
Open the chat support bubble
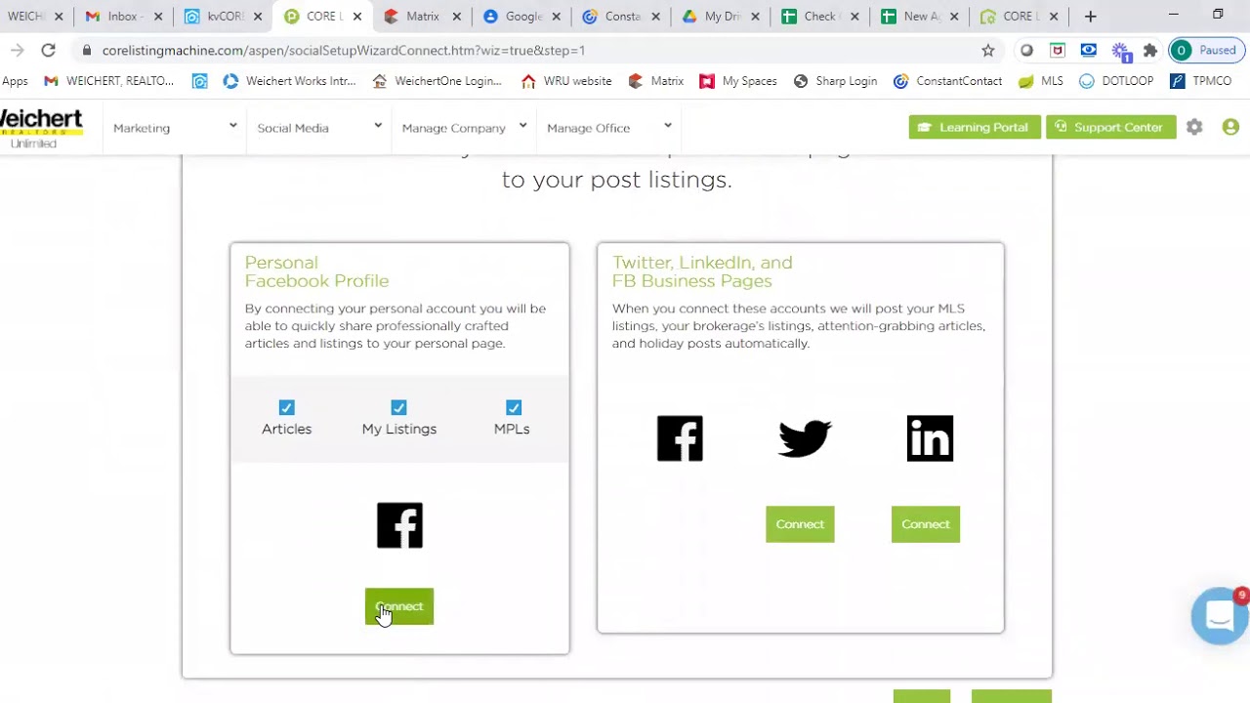pyautogui.click(x=1220, y=616)
